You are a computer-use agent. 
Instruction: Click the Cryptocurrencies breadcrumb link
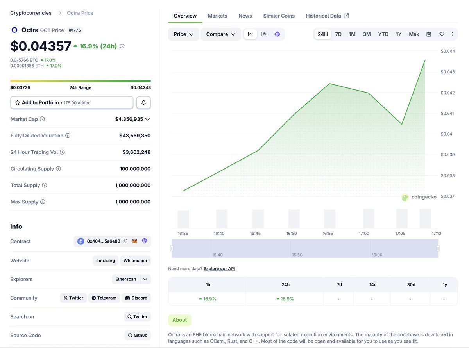pyautogui.click(x=31, y=13)
